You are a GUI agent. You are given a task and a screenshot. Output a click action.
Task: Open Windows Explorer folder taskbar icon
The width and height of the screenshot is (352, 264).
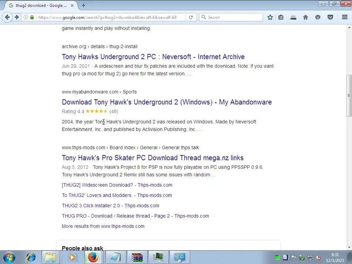[x=51, y=257]
